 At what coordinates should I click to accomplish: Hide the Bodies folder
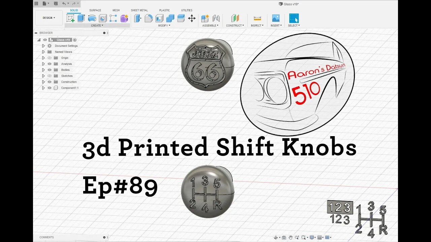(49, 70)
